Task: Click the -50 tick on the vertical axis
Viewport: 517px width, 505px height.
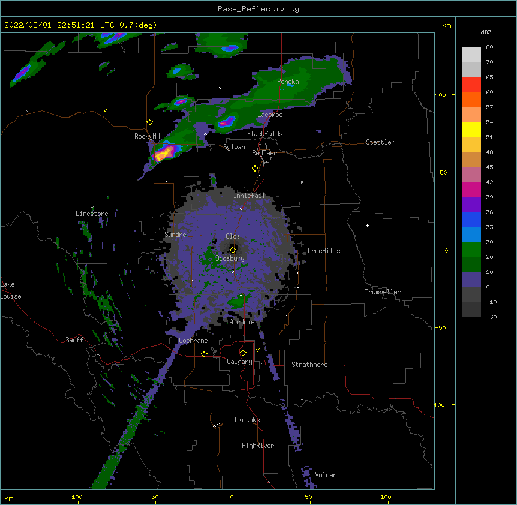Action: click(x=440, y=327)
